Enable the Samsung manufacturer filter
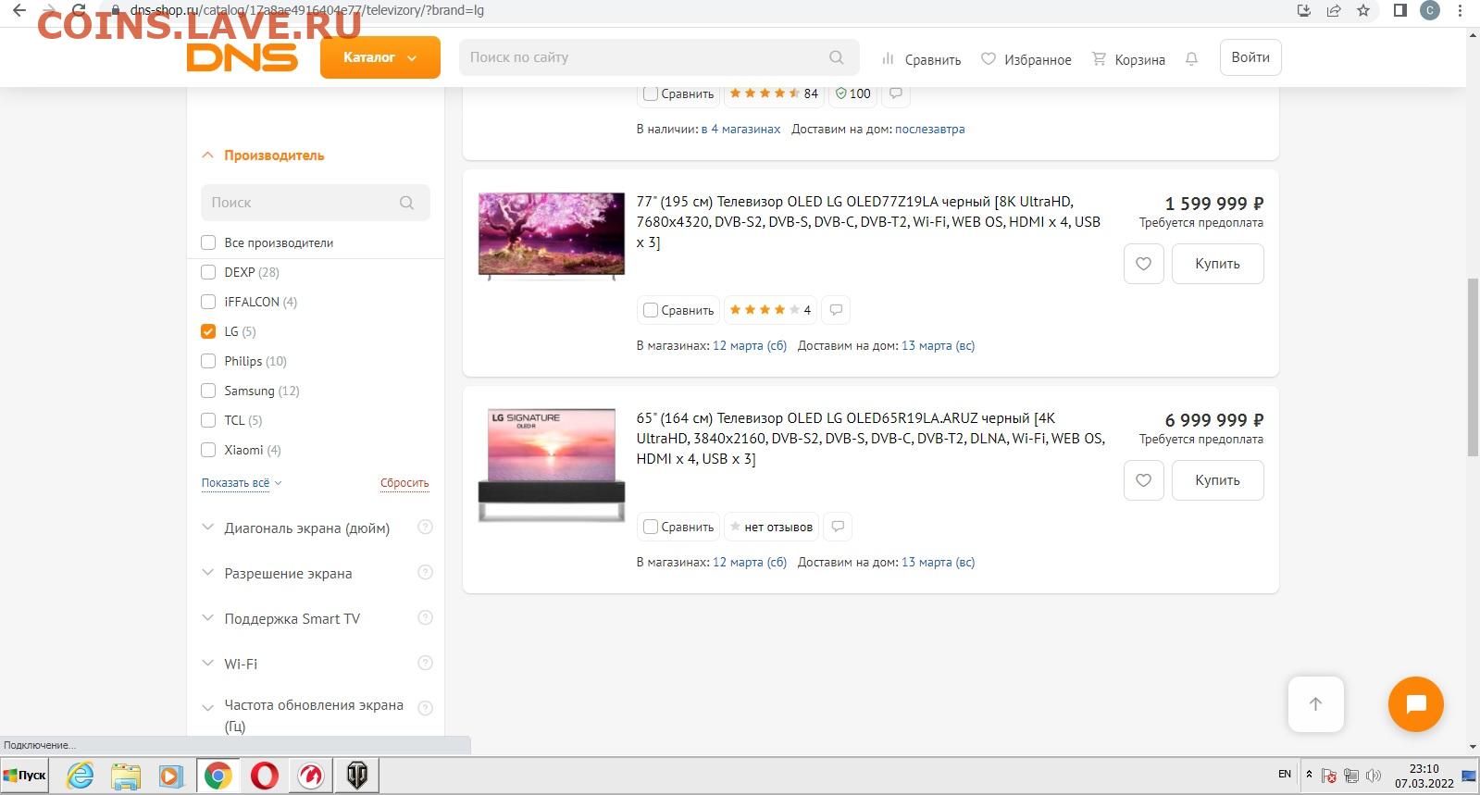The width and height of the screenshot is (1480, 795). 208,391
